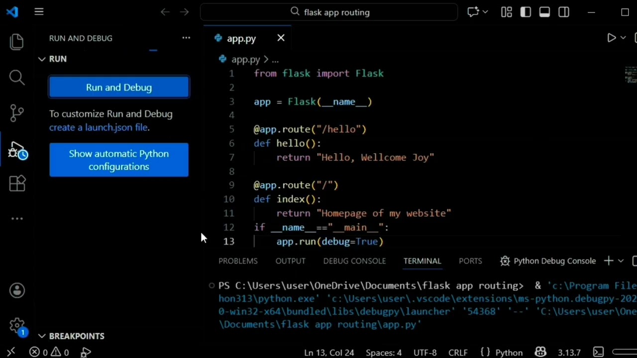Viewport: 637px width, 358px height.
Task: Go forward with the navigation arrow
Action: pyautogui.click(x=185, y=12)
